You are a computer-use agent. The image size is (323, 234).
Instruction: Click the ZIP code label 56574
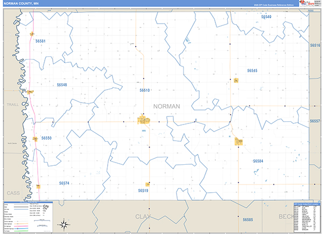point(64,183)
